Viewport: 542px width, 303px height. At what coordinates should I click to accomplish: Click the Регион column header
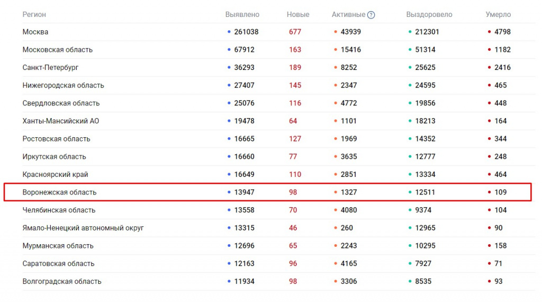tap(34, 15)
